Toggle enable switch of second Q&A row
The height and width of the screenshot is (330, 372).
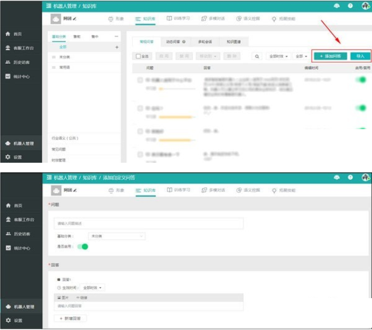pos(361,108)
